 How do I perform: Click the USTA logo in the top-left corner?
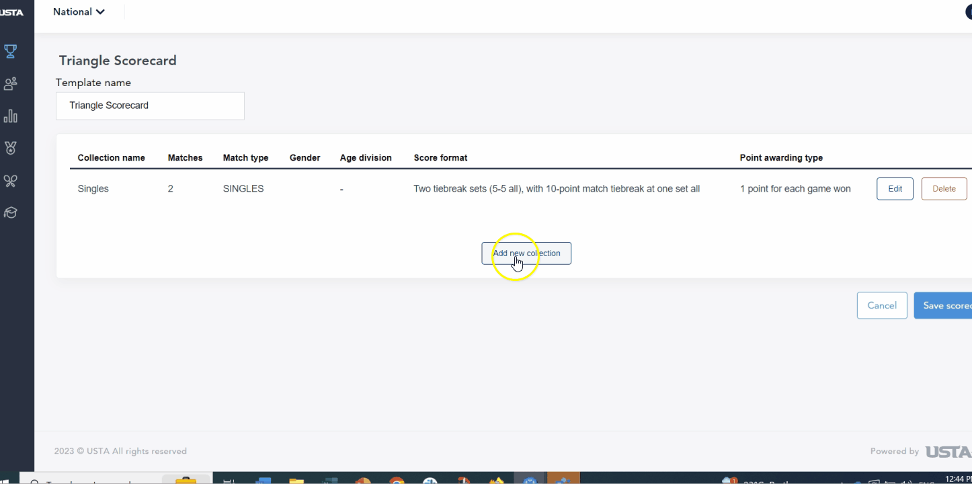[11, 12]
